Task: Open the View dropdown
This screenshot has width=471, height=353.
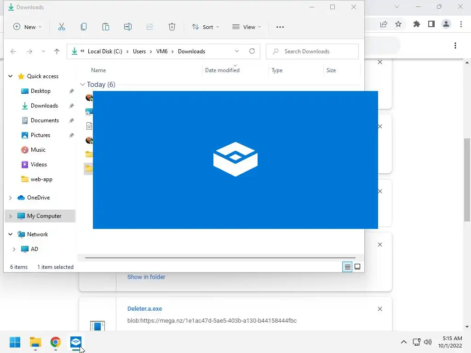Action: click(x=247, y=27)
